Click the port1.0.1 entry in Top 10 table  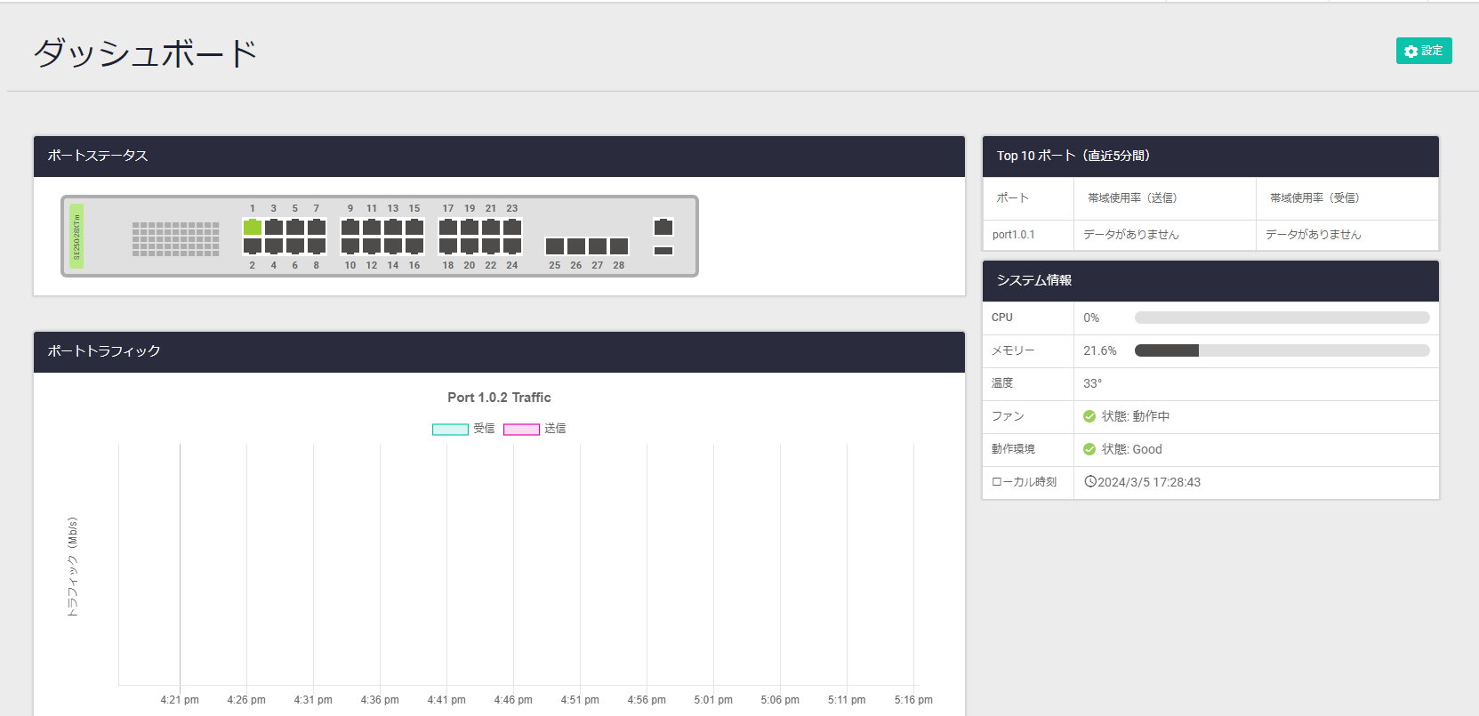point(1014,235)
